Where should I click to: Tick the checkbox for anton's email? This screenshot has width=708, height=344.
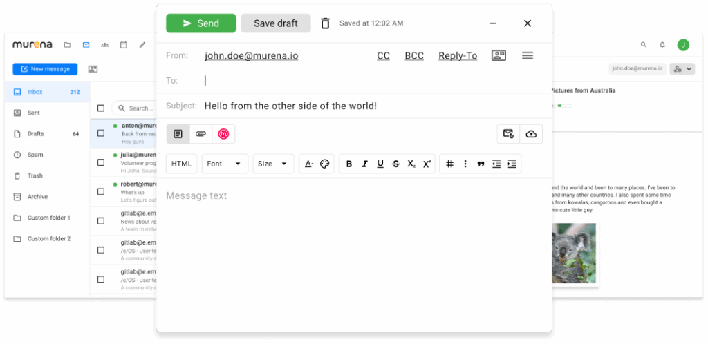pos(101,133)
